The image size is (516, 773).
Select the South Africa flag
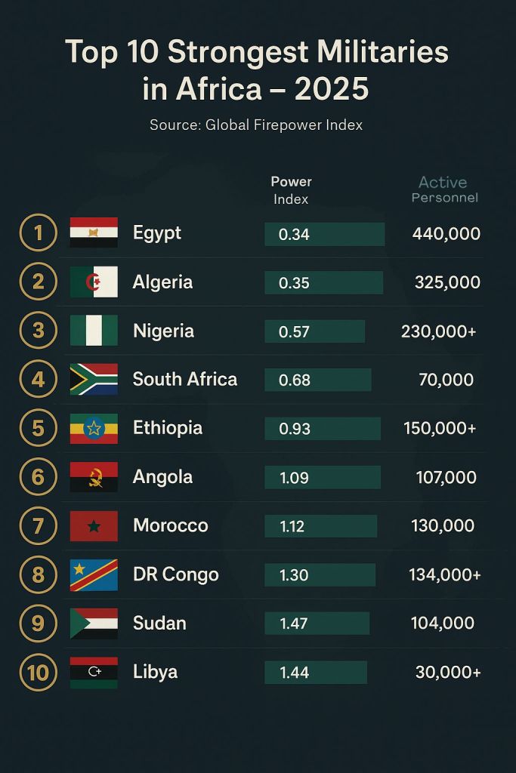(94, 379)
